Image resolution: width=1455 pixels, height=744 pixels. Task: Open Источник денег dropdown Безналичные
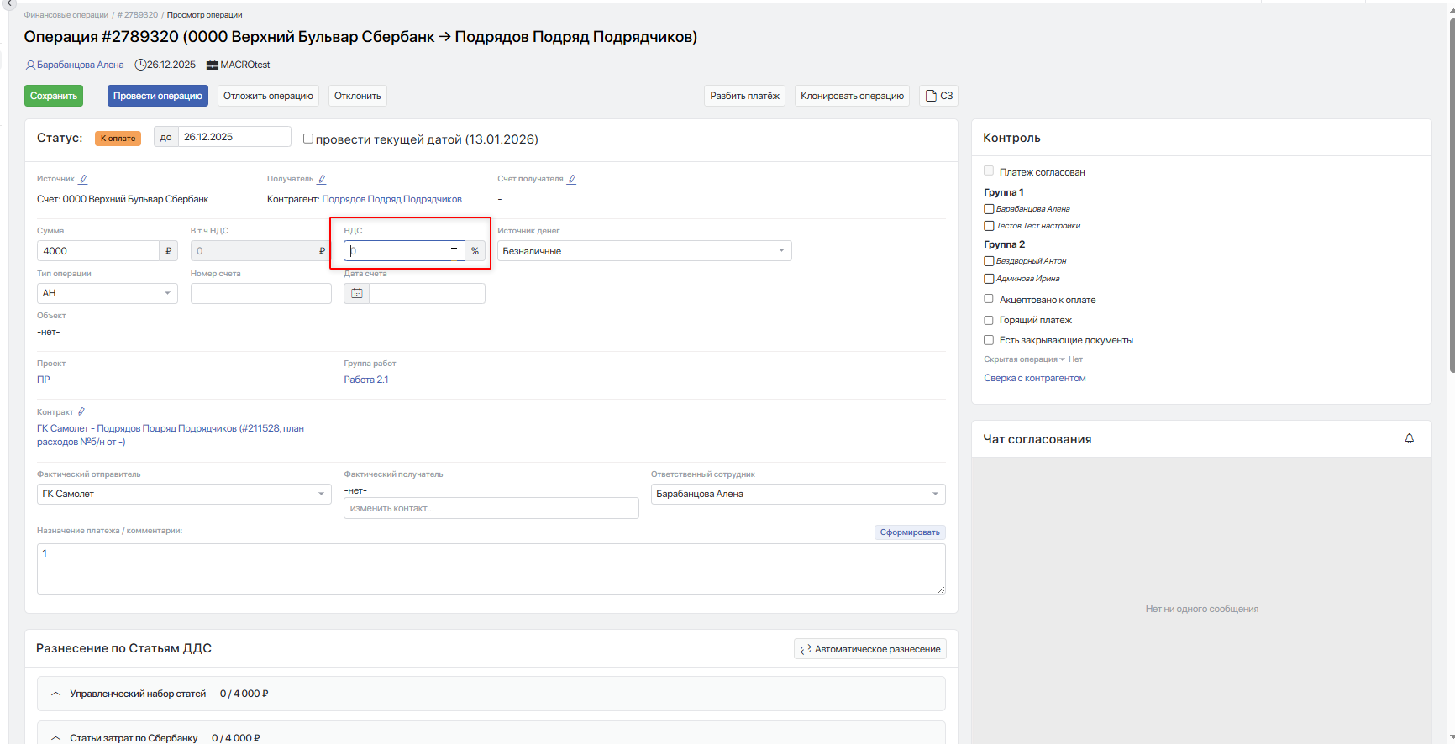point(643,251)
